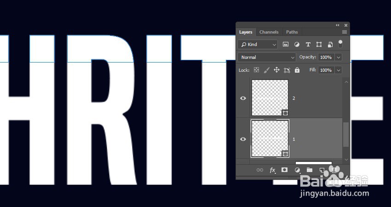This screenshot has width=391, height=207.
Task: Add a layer style with fx
Action: (x=272, y=170)
